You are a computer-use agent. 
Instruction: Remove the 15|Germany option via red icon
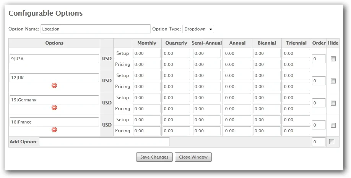pos(54,107)
